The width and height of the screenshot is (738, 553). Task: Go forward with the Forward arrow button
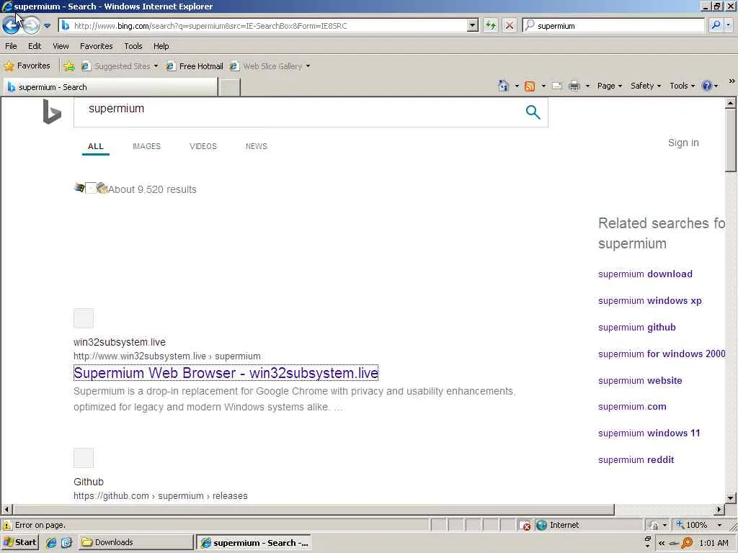click(x=32, y=25)
